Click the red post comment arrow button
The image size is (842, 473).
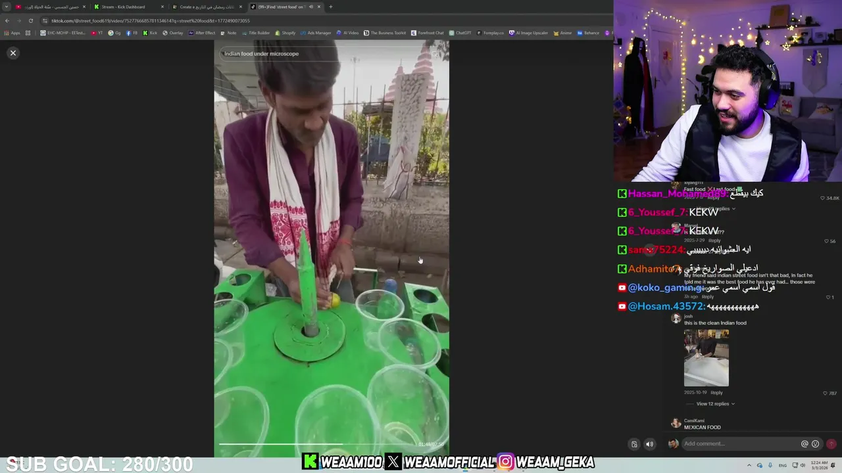click(x=831, y=444)
